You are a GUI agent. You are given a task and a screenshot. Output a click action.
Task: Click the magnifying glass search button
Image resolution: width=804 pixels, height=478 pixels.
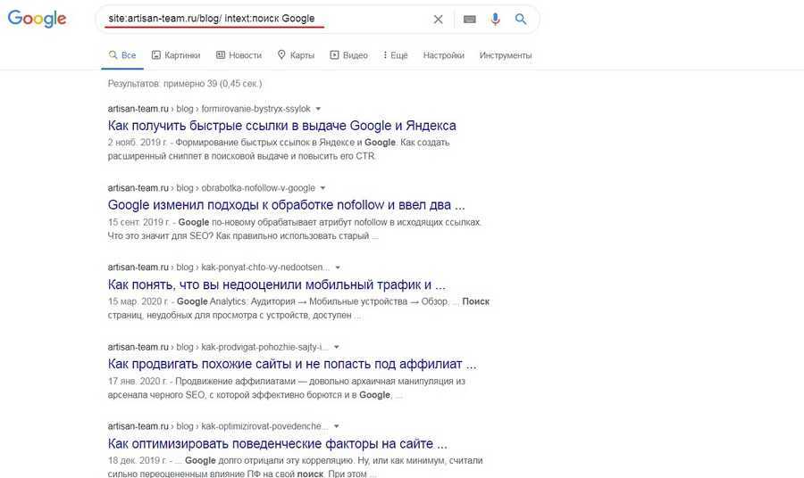(521, 19)
